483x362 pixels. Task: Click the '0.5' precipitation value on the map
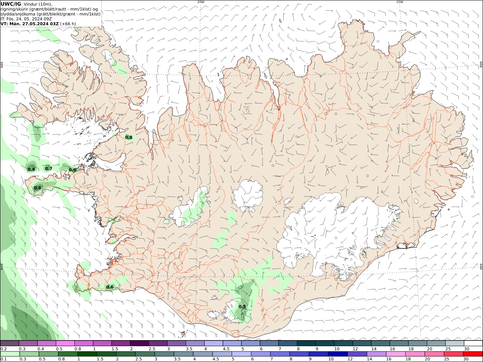click(242, 307)
